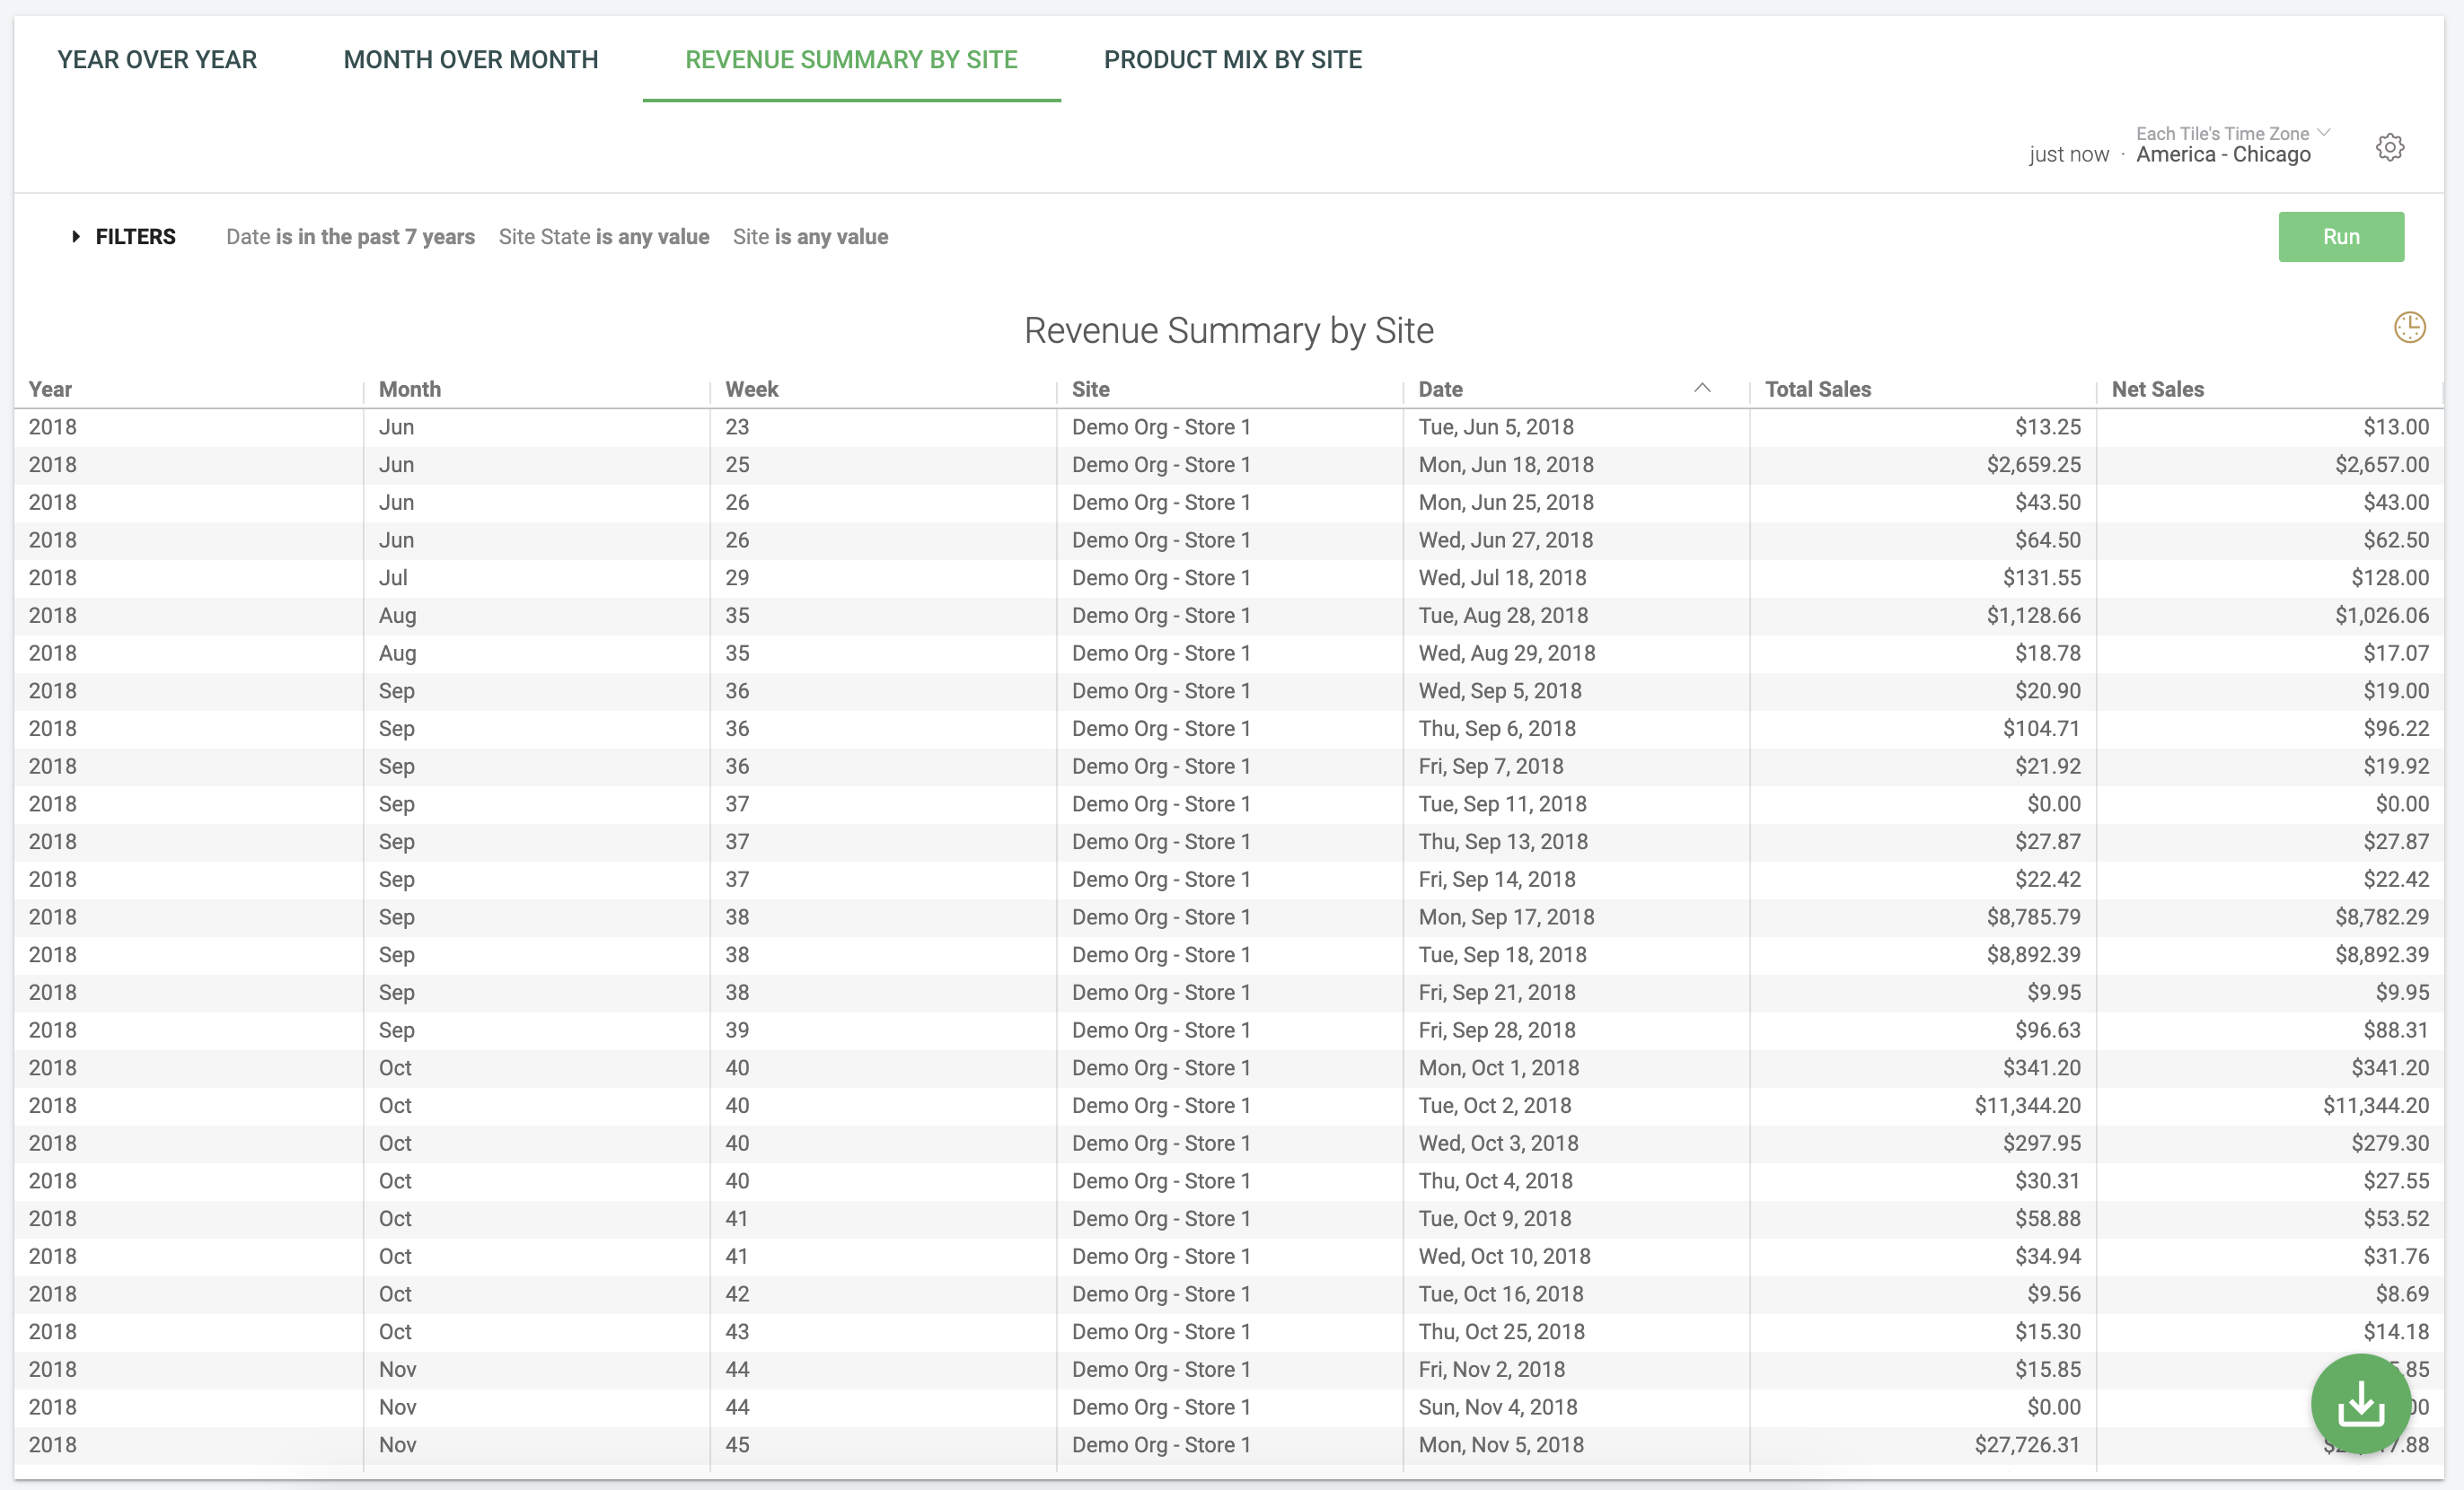This screenshot has height=1490, width=2464.
Task: Click the total sales value $27,726.31
Action: click(x=2026, y=1445)
